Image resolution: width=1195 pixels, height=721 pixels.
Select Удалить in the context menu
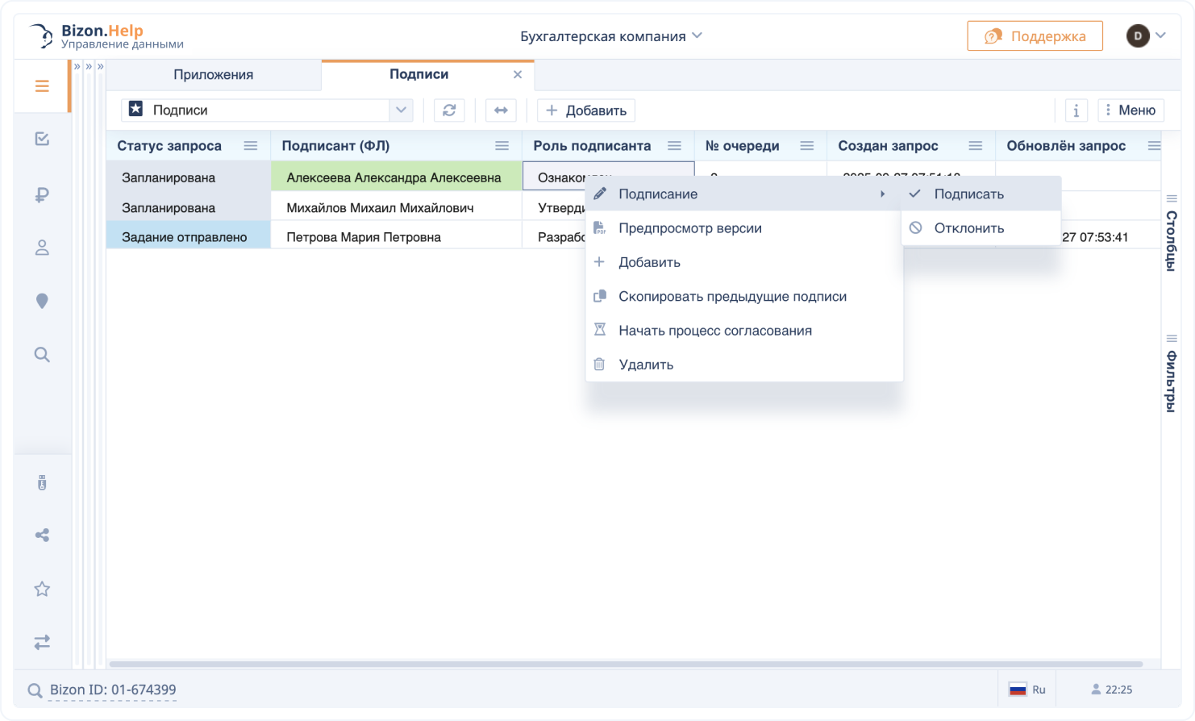tap(645, 364)
